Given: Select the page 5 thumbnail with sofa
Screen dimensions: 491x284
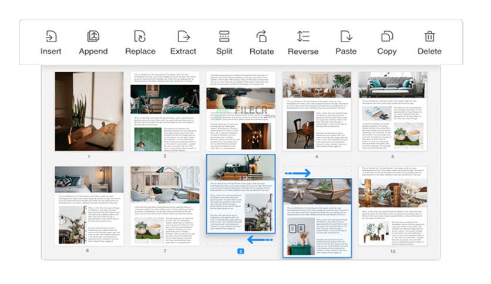Looking at the screenshot, I should (x=393, y=111).
